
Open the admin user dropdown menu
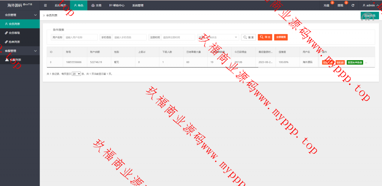pyautogui.click(x=370, y=6)
